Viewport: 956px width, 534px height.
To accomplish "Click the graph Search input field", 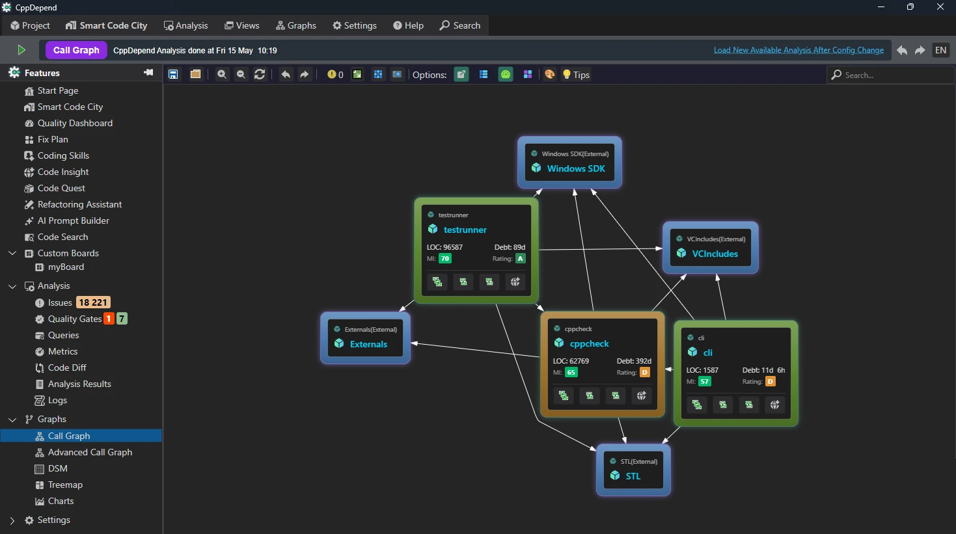I will (x=890, y=75).
